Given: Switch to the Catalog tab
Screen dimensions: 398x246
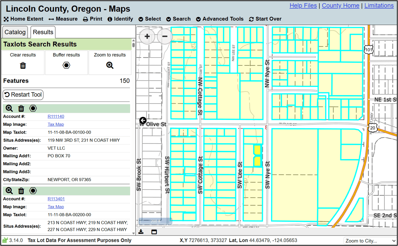Looking at the screenshot, I should (15, 32).
